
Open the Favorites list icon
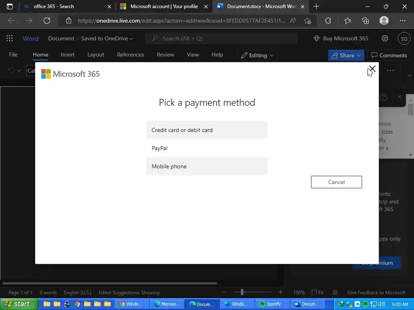click(348, 21)
